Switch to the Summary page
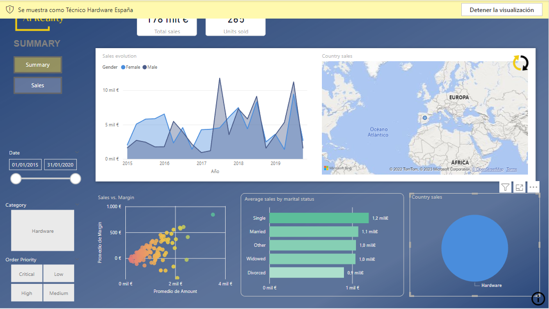Screen dimensions: 549x309 click(x=38, y=65)
